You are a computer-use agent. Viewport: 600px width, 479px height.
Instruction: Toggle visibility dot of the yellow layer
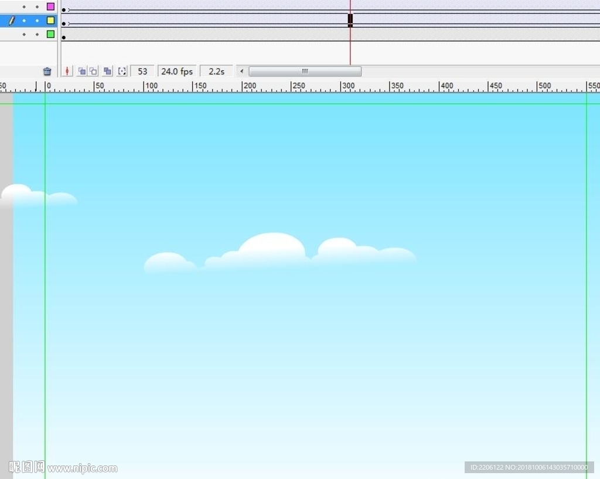pos(24,21)
